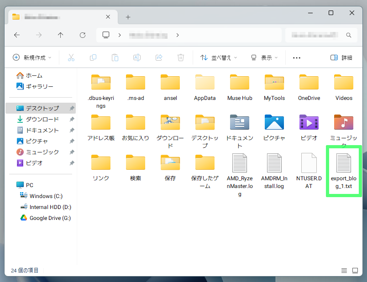Open the three-dot more options menu

tap(297, 57)
